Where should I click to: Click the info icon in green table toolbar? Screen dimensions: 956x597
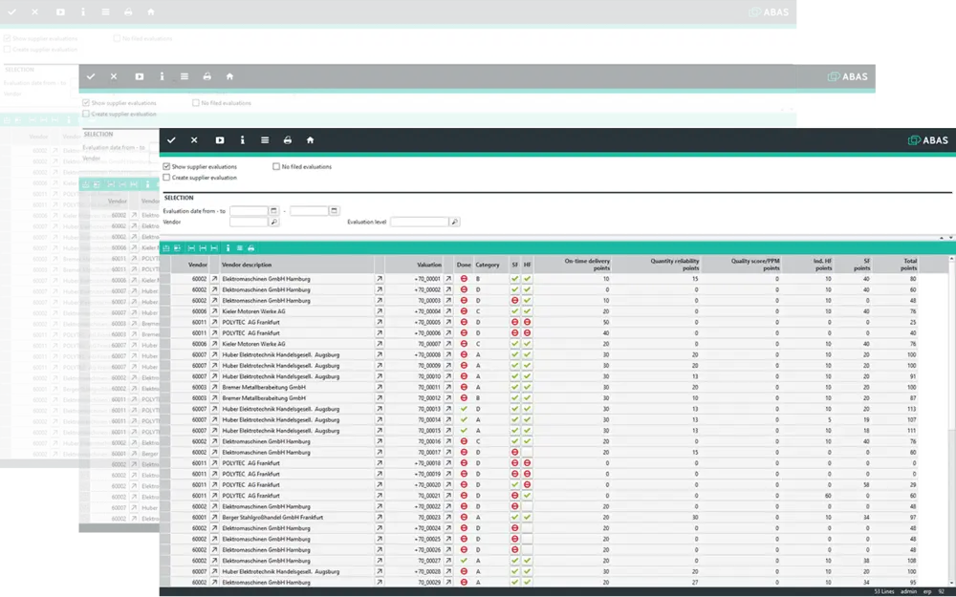pyautogui.click(x=228, y=248)
